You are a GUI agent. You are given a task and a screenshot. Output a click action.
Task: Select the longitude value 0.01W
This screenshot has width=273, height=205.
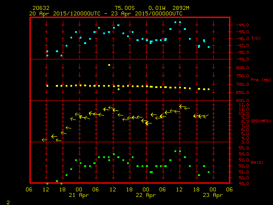point(157,8)
